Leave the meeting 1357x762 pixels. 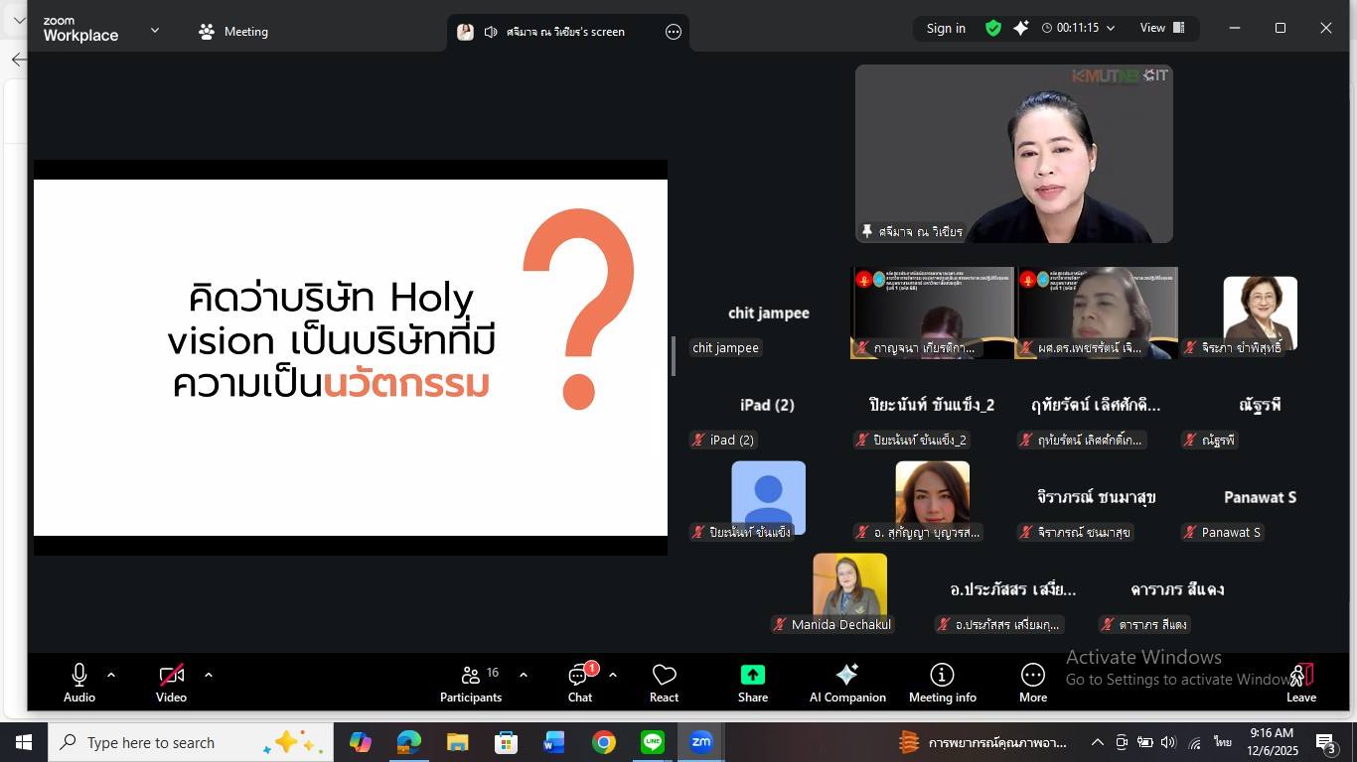point(1300,683)
